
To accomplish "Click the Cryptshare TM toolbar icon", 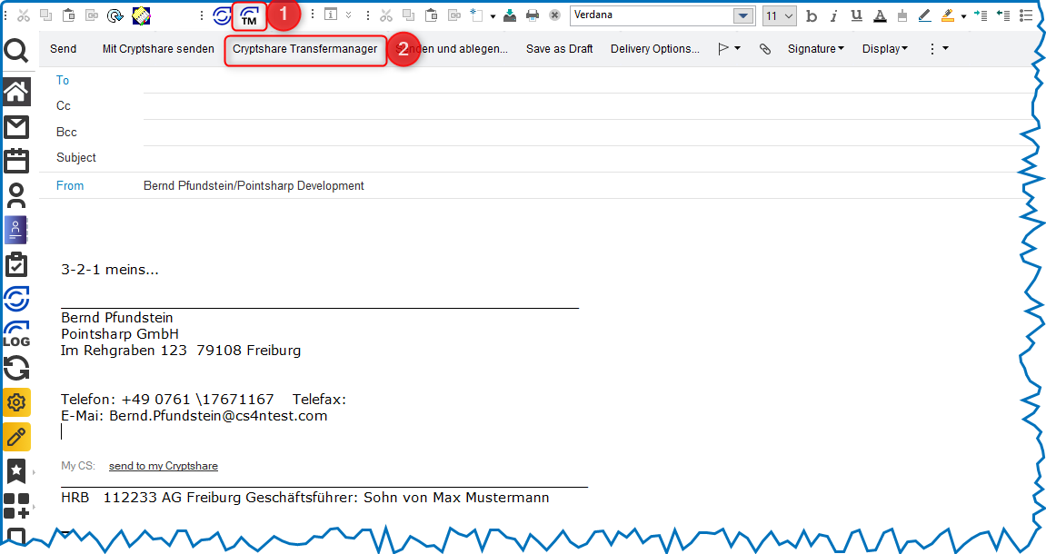I will 249,15.
